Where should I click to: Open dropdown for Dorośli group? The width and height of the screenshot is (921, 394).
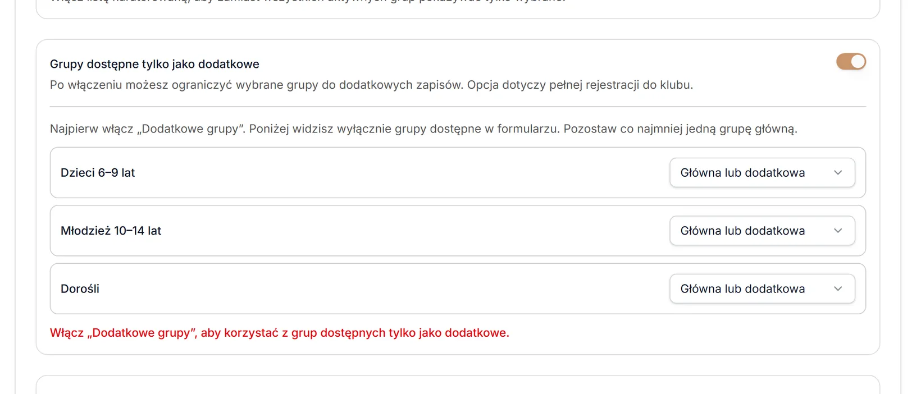pyautogui.click(x=762, y=288)
